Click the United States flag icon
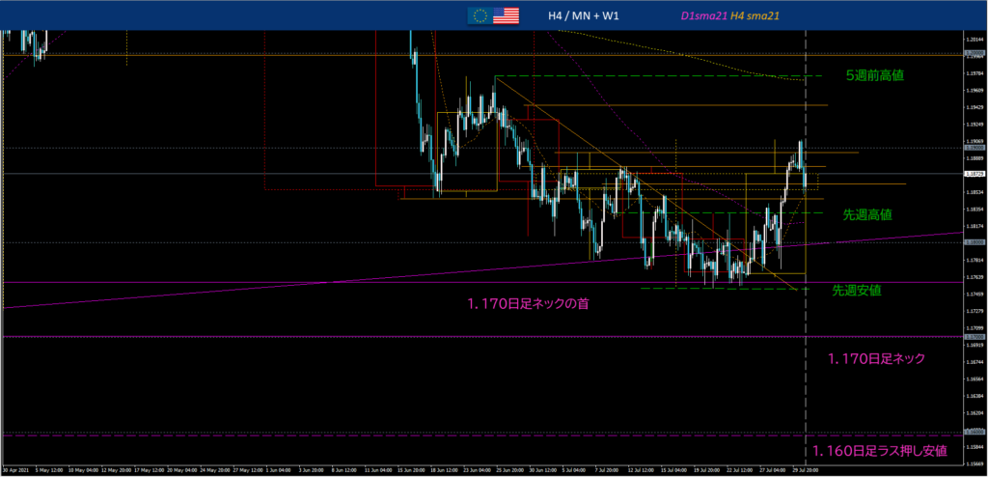Screen dimensions: 988x477 [506, 14]
